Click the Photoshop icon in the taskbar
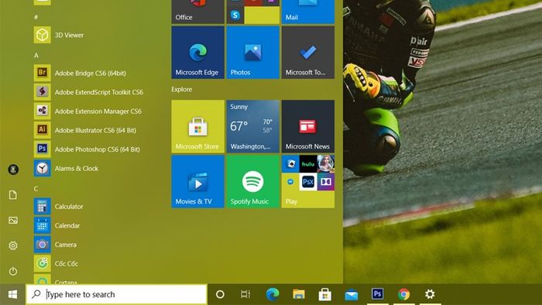542x305 pixels. [377, 294]
